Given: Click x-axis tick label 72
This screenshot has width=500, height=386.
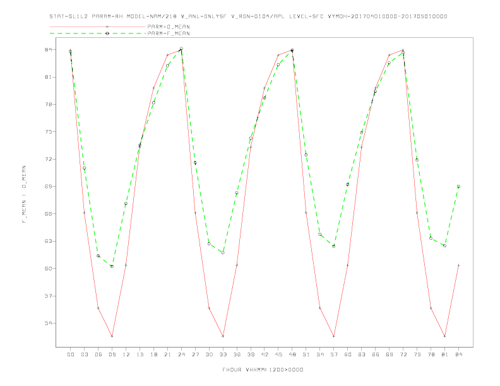Looking at the screenshot, I should (x=403, y=354).
